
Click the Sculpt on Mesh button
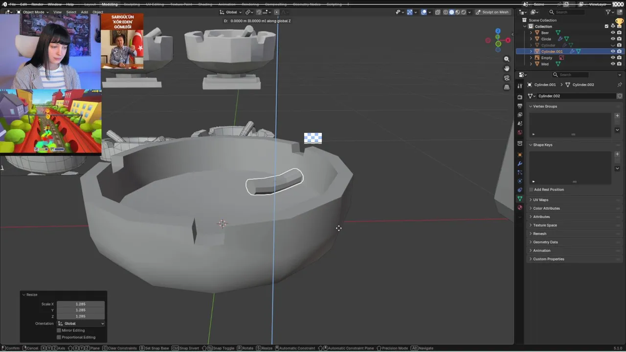pos(492,12)
